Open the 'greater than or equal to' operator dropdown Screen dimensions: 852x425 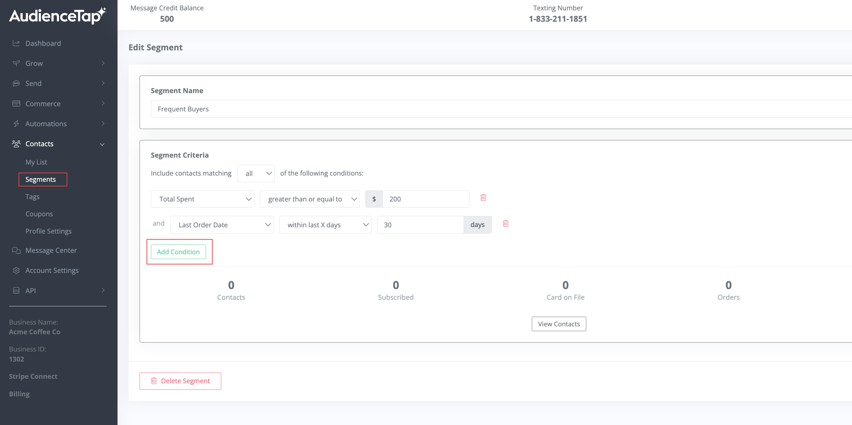309,199
